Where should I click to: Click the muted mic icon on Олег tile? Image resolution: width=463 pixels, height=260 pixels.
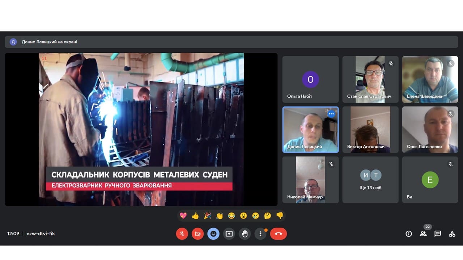[451, 114]
